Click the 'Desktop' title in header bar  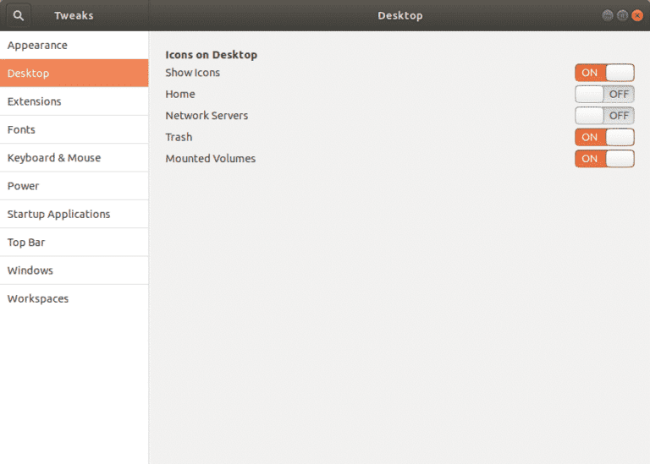point(400,16)
